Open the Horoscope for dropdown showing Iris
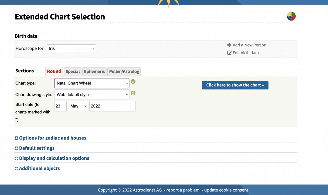328x195 pixels. pyautogui.click(x=71, y=48)
